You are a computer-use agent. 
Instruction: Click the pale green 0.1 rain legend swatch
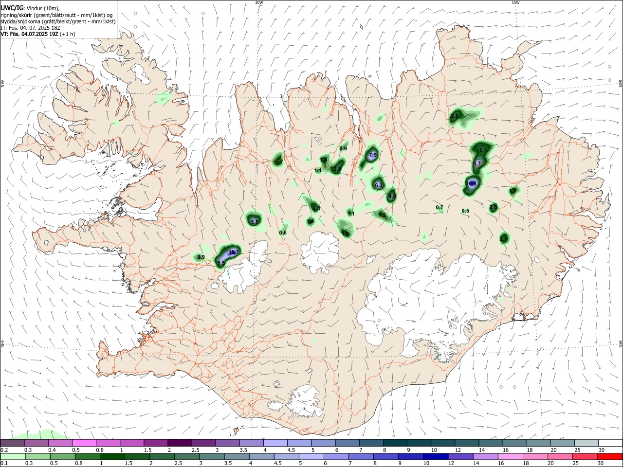pyautogui.click(x=13, y=457)
